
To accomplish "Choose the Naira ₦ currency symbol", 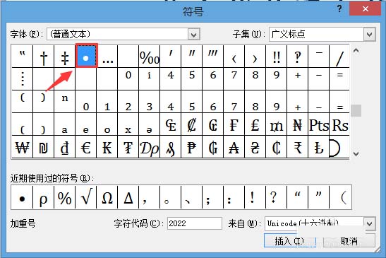I will pyautogui.click(x=298, y=124).
